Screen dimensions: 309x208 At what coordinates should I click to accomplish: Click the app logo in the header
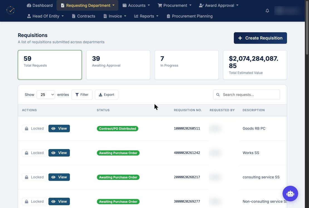click(x=11, y=11)
